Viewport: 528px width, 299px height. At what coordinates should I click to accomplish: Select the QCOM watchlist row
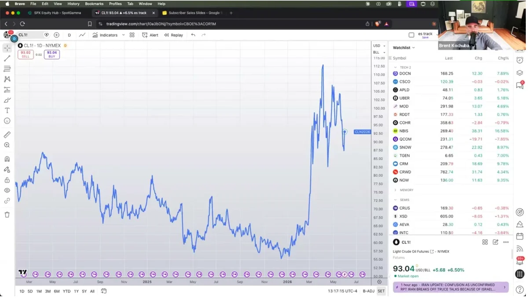click(451, 139)
